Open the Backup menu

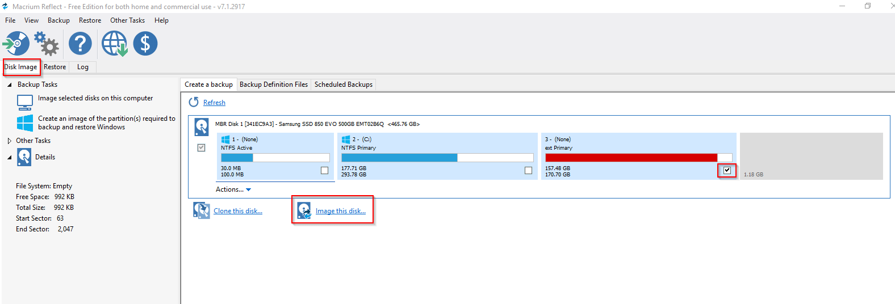58,20
